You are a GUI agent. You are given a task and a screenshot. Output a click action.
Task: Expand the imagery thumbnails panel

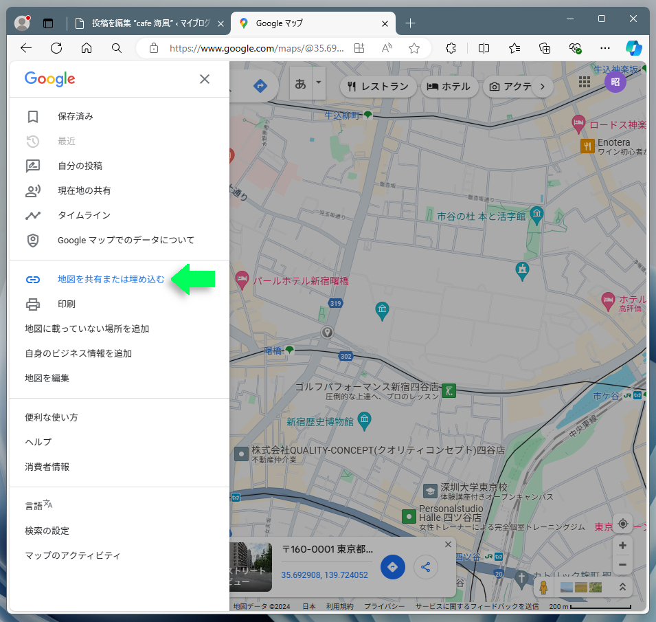click(622, 587)
